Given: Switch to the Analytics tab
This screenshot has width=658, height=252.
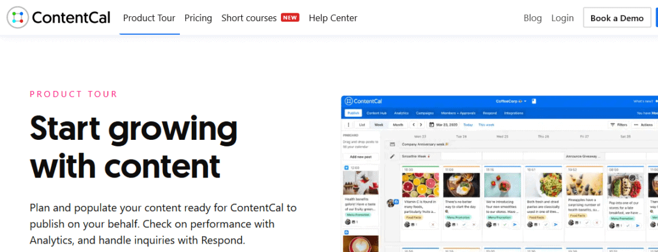Looking at the screenshot, I should (401, 113).
